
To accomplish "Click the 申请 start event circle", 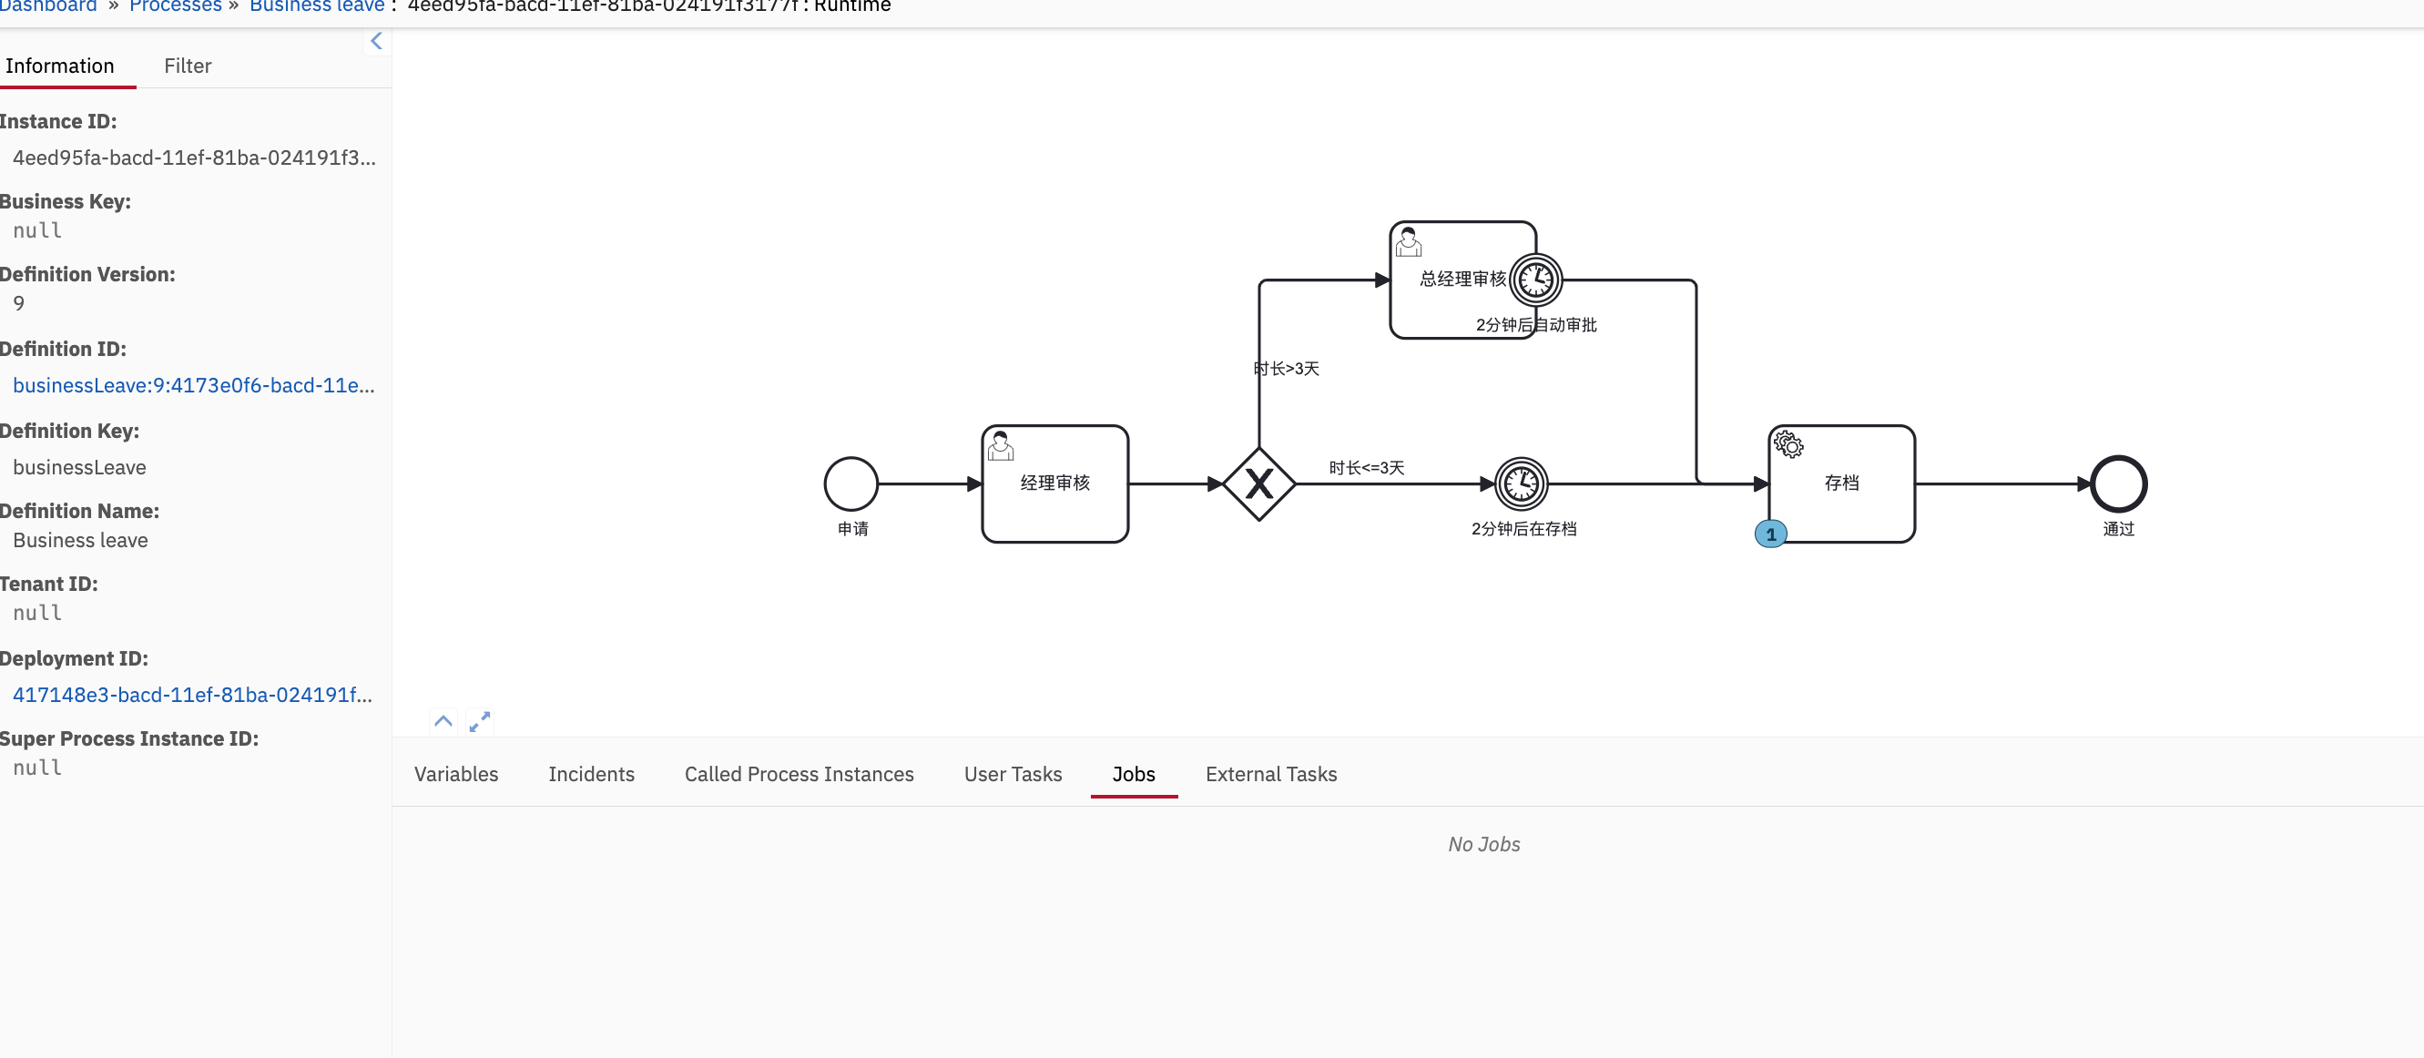I will coord(850,483).
